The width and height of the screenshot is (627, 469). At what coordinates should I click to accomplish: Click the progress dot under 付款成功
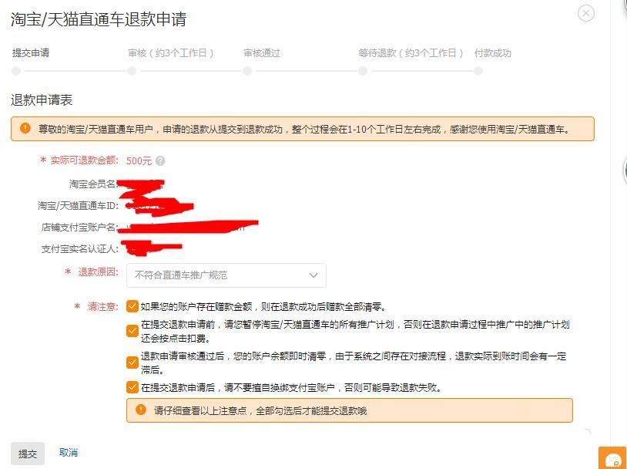478,71
